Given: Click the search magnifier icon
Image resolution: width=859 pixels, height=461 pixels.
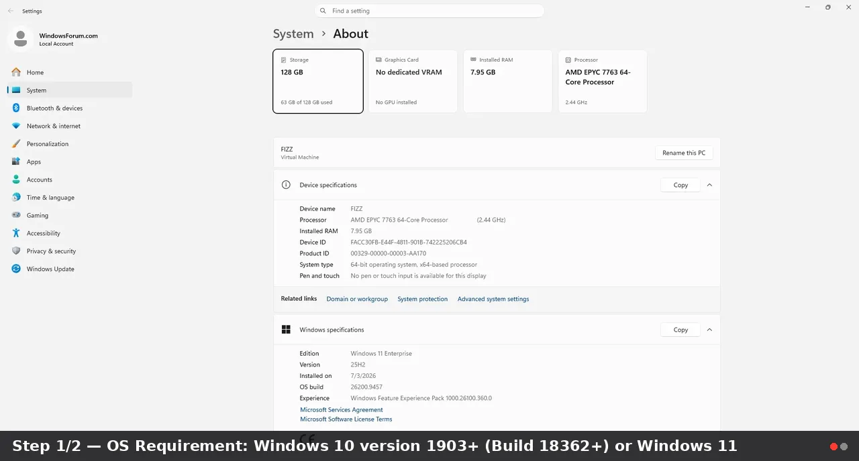Looking at the screenshot, I should pos(323,11).
